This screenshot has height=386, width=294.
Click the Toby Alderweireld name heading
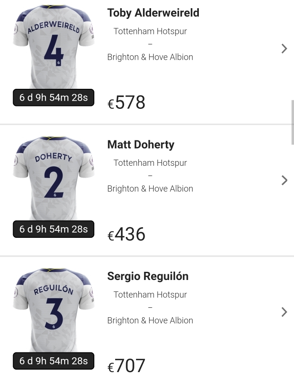tap(153, 13)
